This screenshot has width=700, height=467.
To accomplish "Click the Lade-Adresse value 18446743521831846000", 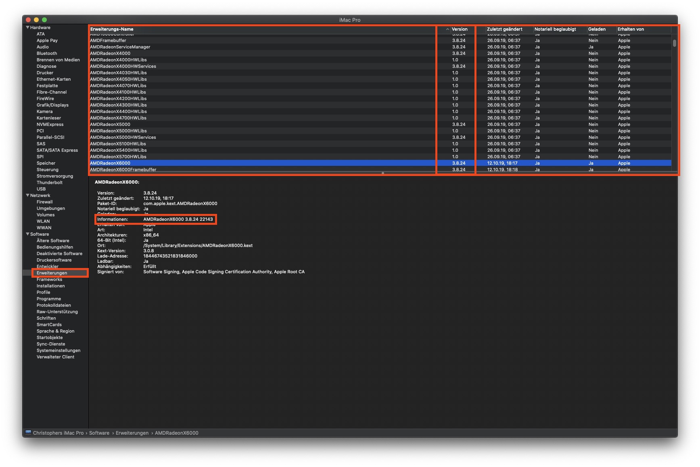I will click(170, 256).
